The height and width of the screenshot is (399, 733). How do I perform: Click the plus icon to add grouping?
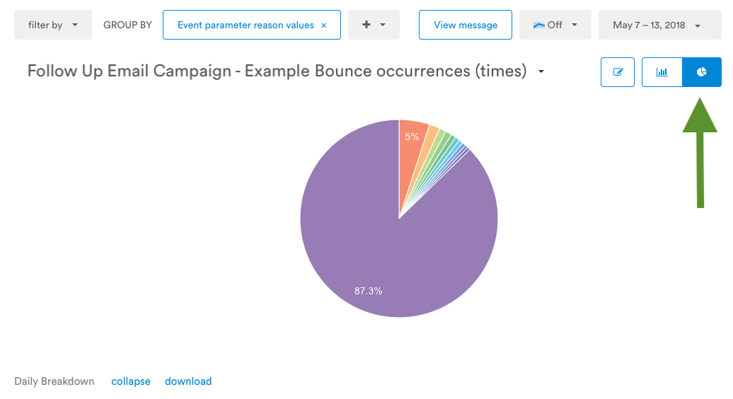coord(366,24)
